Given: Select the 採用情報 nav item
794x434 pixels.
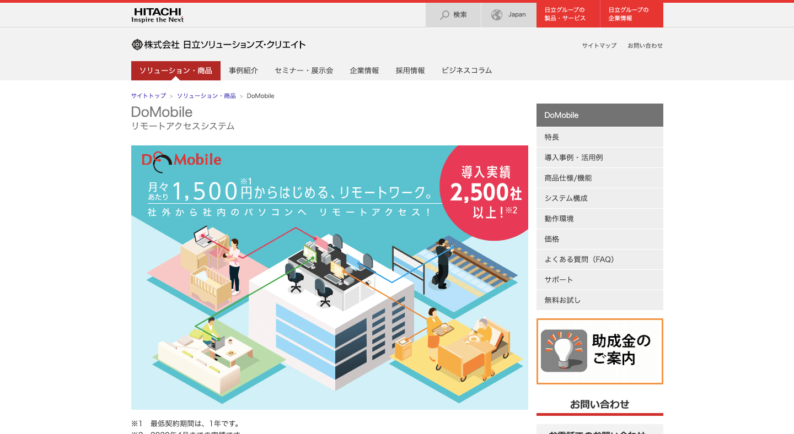Looking at the screenshot, I should pos(410,70).
